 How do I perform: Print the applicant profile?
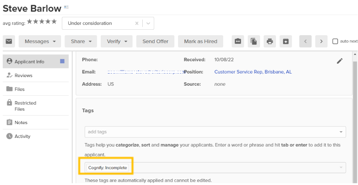(270, 42)
